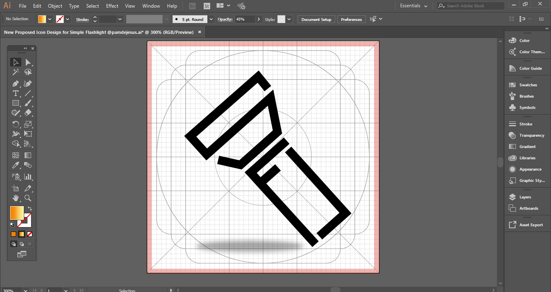Click the orange gradient Fill swatch

[x=17, y=213]
